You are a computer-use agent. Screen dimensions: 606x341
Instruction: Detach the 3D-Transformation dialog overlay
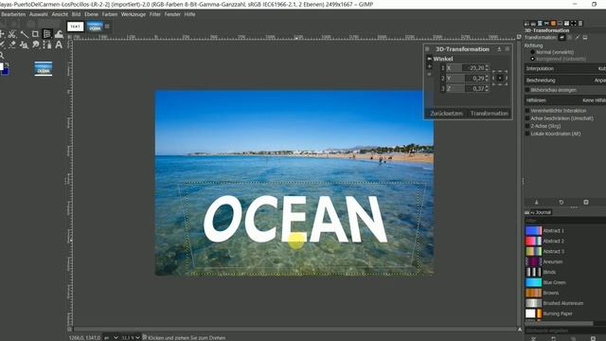(x=499, y=49)
